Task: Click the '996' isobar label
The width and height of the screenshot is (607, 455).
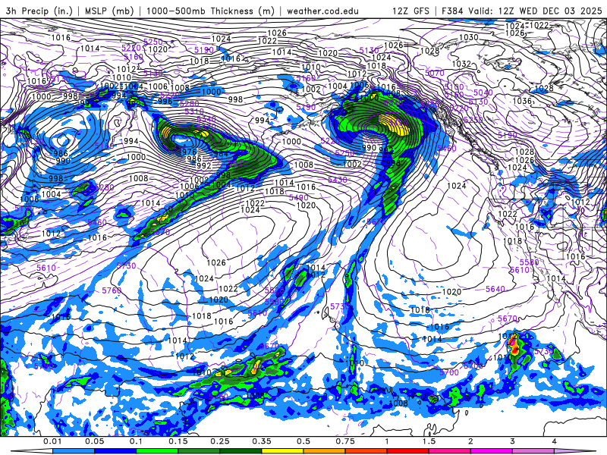Action: tap(165, 102)
